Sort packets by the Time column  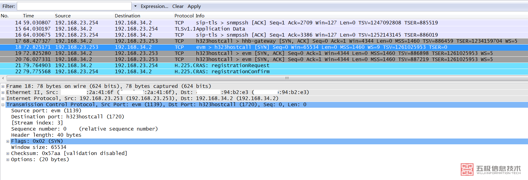(x=28, y=16)
